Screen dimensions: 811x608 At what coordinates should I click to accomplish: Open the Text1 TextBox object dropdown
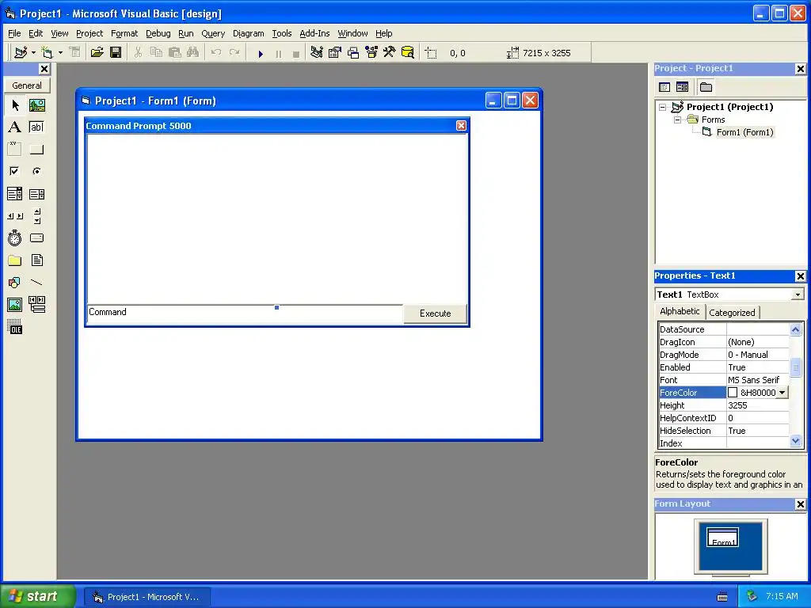798,294
